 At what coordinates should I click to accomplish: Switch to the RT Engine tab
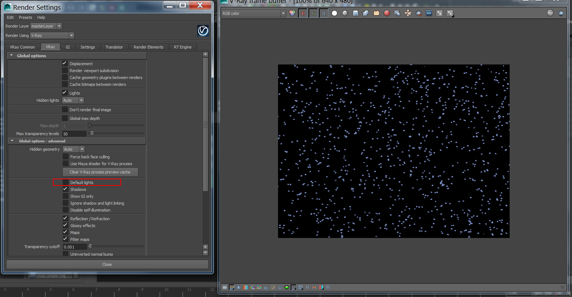(183, 47)
